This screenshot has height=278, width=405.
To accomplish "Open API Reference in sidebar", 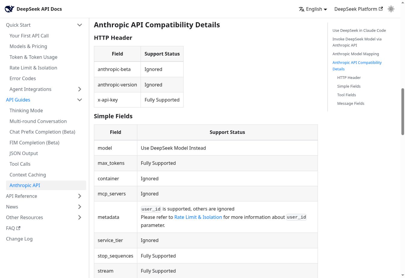I will [22, 196].
